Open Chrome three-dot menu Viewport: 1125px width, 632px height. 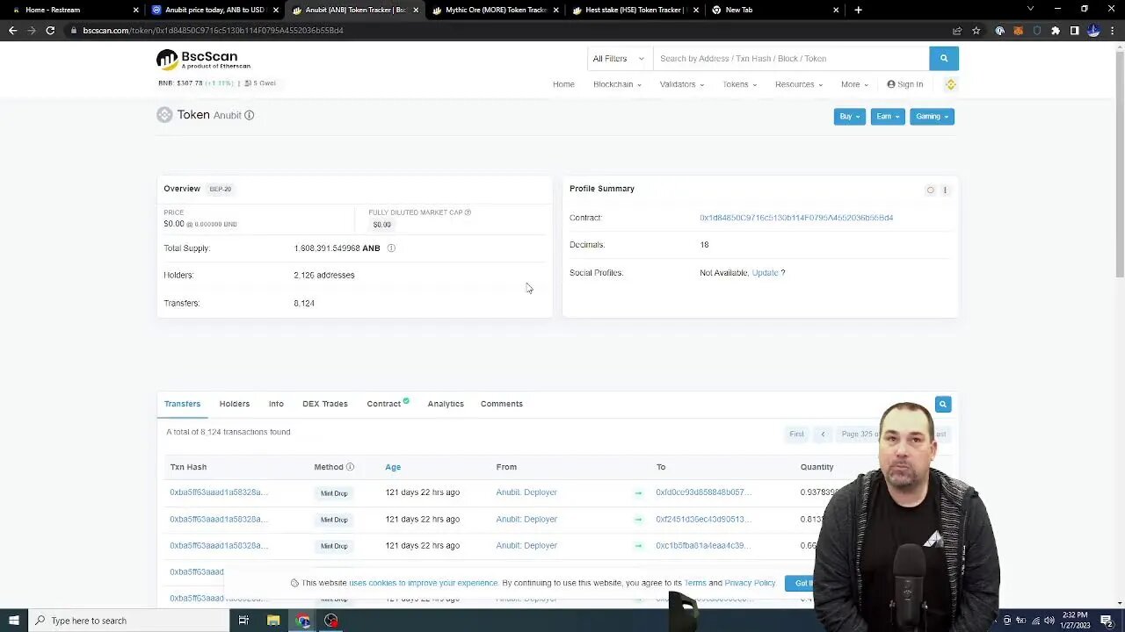tap(1112, 31)
